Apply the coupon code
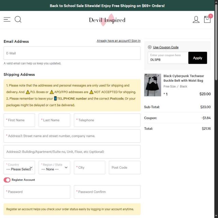Image resolution: width=218 pixels, height=218 pixels. pos(198,58)
